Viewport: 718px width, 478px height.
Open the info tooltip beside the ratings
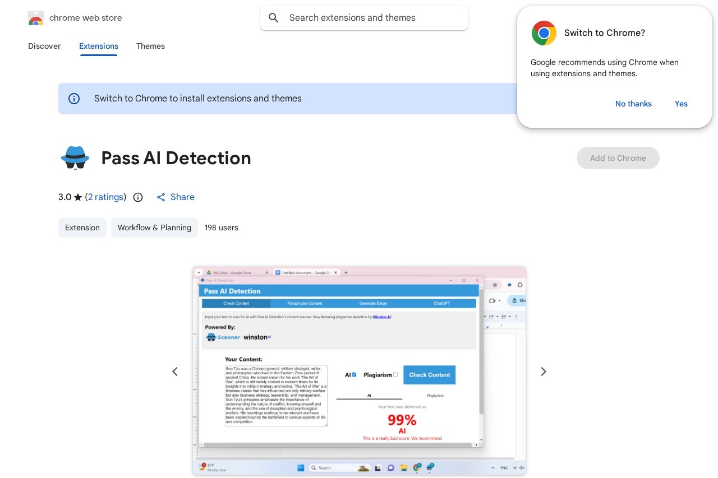(138, 197)
